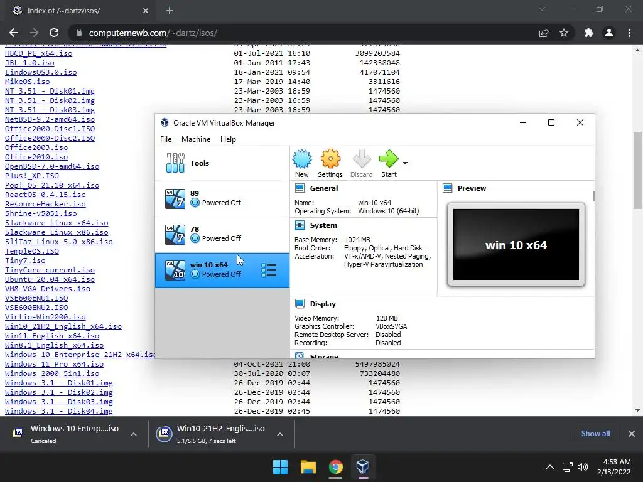Viewport: 643px width, 482px height.
Task: Open HBCD_PE_x64.iso link
Action: [x=38, y=53]
